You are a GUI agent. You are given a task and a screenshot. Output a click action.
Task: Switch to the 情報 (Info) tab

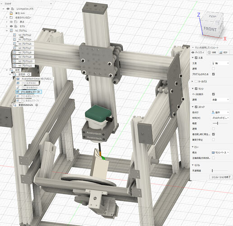point(212,52)
